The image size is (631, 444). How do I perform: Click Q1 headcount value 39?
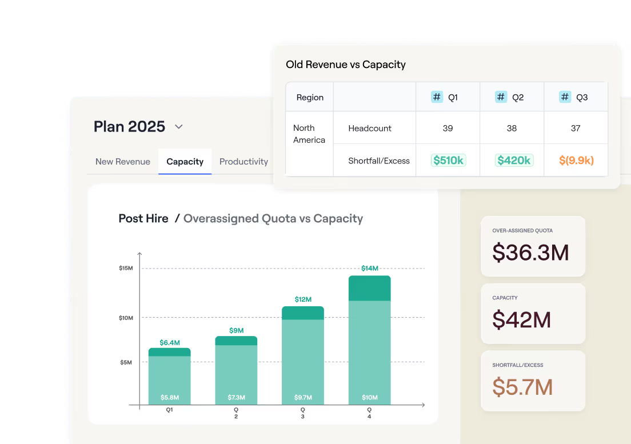click(x=448, y=129)
